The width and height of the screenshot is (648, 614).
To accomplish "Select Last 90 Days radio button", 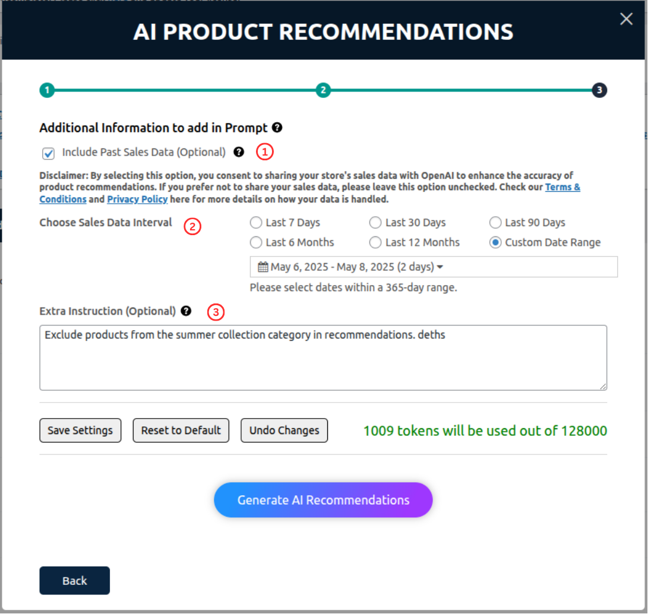I will coord(495,223).
